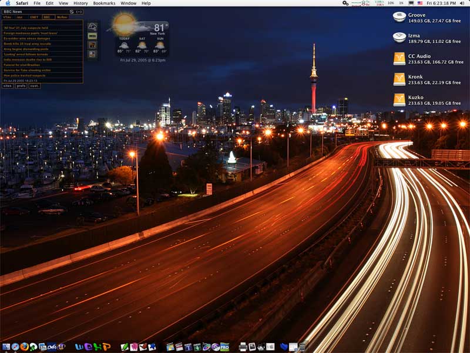Switch to the CNET feed tab

pyautogui.click(x=34, y=17)
